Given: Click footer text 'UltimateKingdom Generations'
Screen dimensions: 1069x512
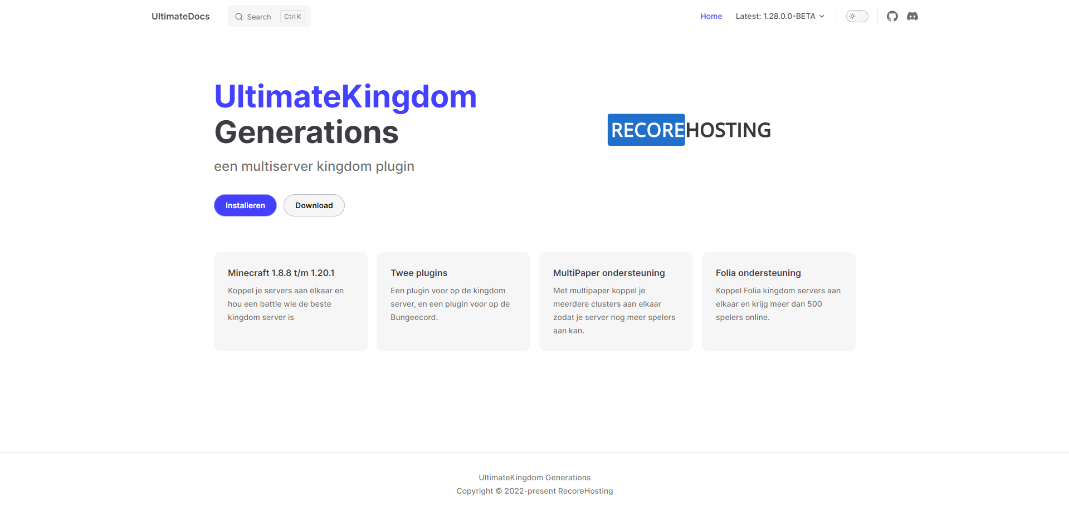Looking at the screenshot, I should (535, 477).
